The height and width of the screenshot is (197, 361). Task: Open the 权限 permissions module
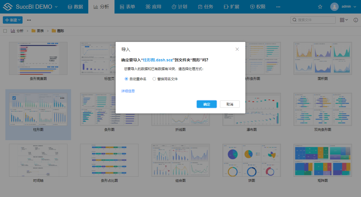pos(257,6)
